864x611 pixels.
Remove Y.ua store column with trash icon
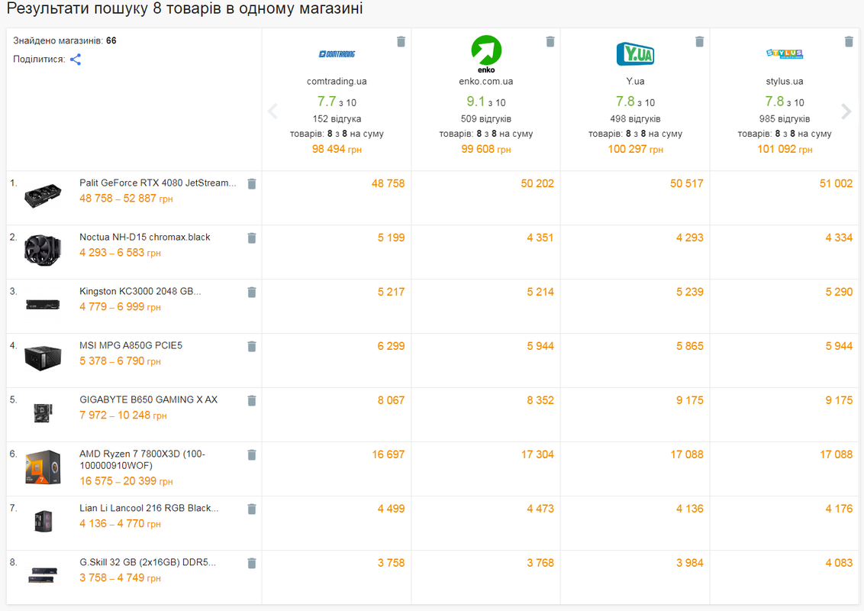pos(699,41)
